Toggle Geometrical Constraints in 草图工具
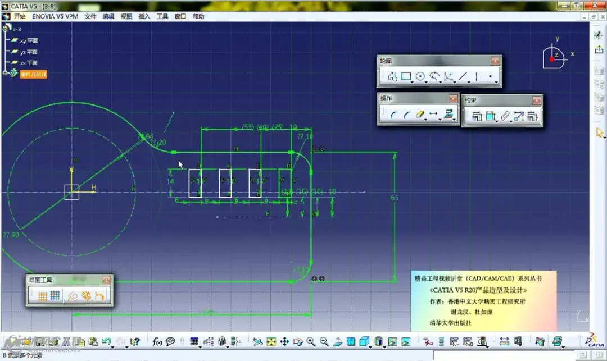 click(87, 296)
